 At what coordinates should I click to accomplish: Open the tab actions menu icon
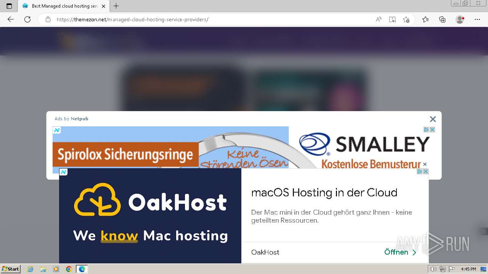click(x=9, y=6)
